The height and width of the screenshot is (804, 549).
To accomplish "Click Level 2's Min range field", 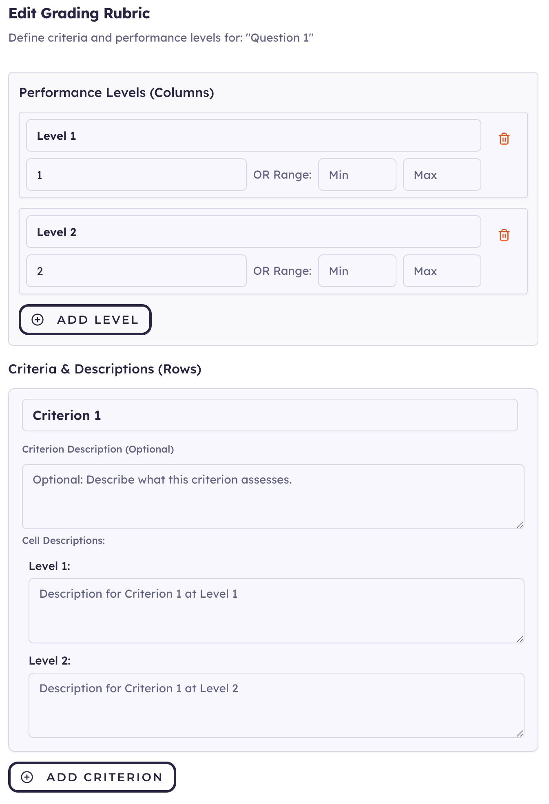I will coord(357,271).
